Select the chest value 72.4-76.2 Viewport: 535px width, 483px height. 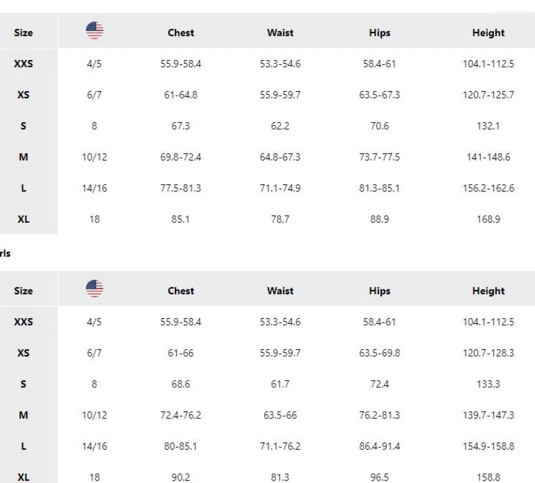181,415
